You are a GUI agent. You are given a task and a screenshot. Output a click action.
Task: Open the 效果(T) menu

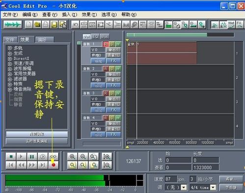click(89, 15)
